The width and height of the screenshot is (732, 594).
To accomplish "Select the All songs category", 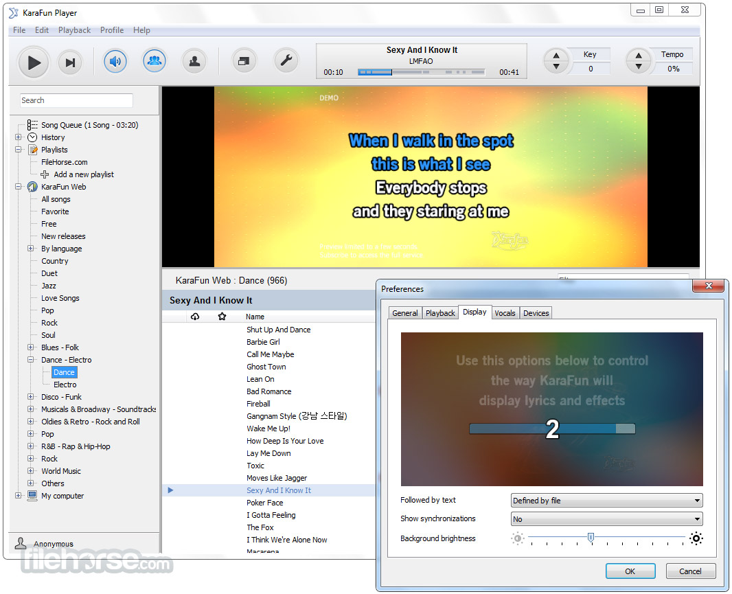I will tap(56, 199).
